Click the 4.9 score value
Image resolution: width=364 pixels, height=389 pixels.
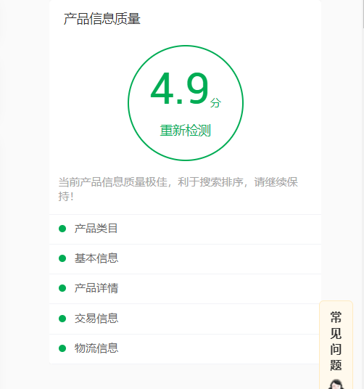click(179, 89)
